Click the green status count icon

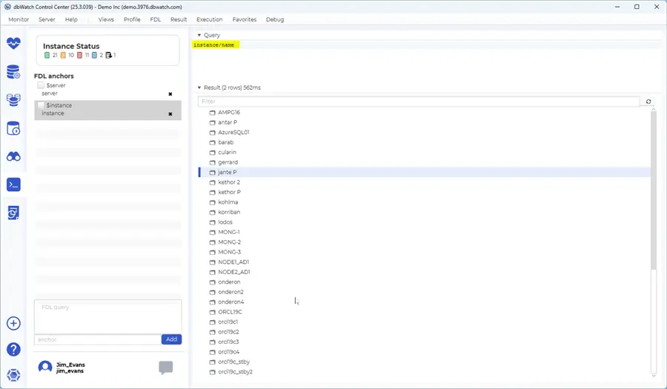pos(47,56)
